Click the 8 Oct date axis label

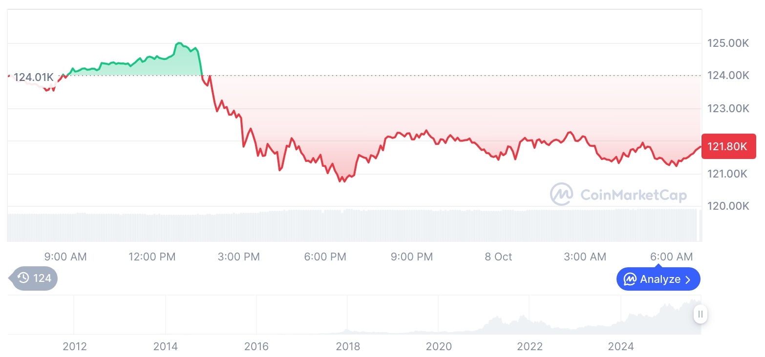498,257
